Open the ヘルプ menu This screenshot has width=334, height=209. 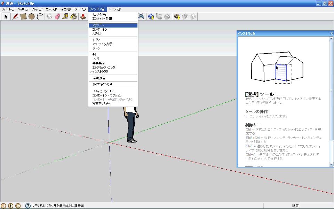114,9
